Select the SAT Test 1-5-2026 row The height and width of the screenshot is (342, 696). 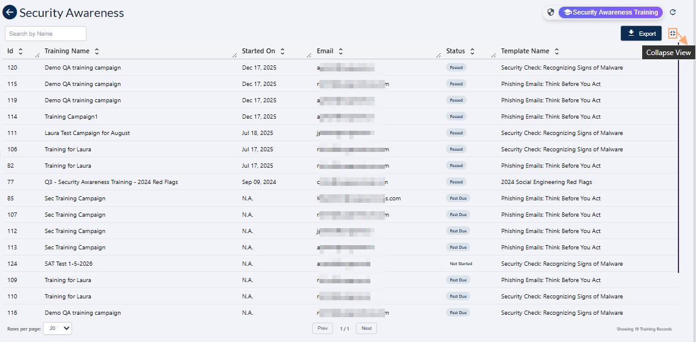coord(68,264)
